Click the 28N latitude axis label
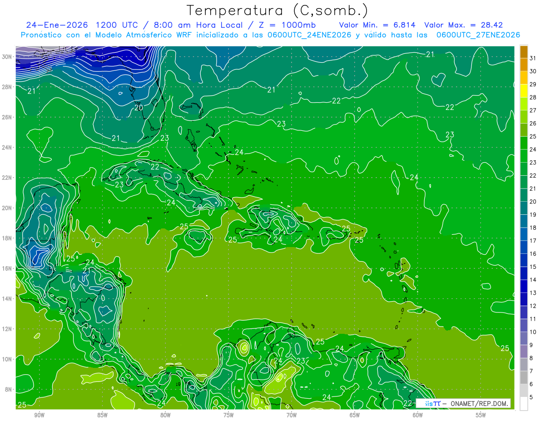Screen dimensions: 545x421 pyautogui.click(x=8, y=87)
